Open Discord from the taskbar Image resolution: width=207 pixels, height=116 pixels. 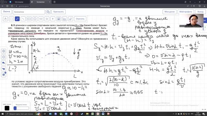[x=56, y=114]
